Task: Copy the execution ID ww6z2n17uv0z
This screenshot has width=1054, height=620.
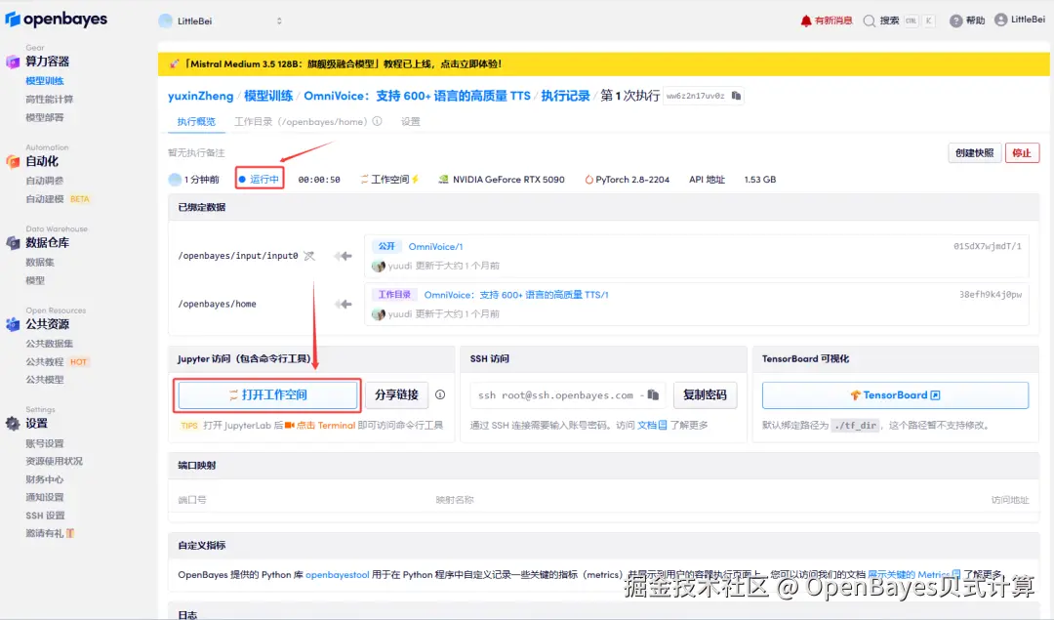Action: pyautogui.click(x=737, y=96)
